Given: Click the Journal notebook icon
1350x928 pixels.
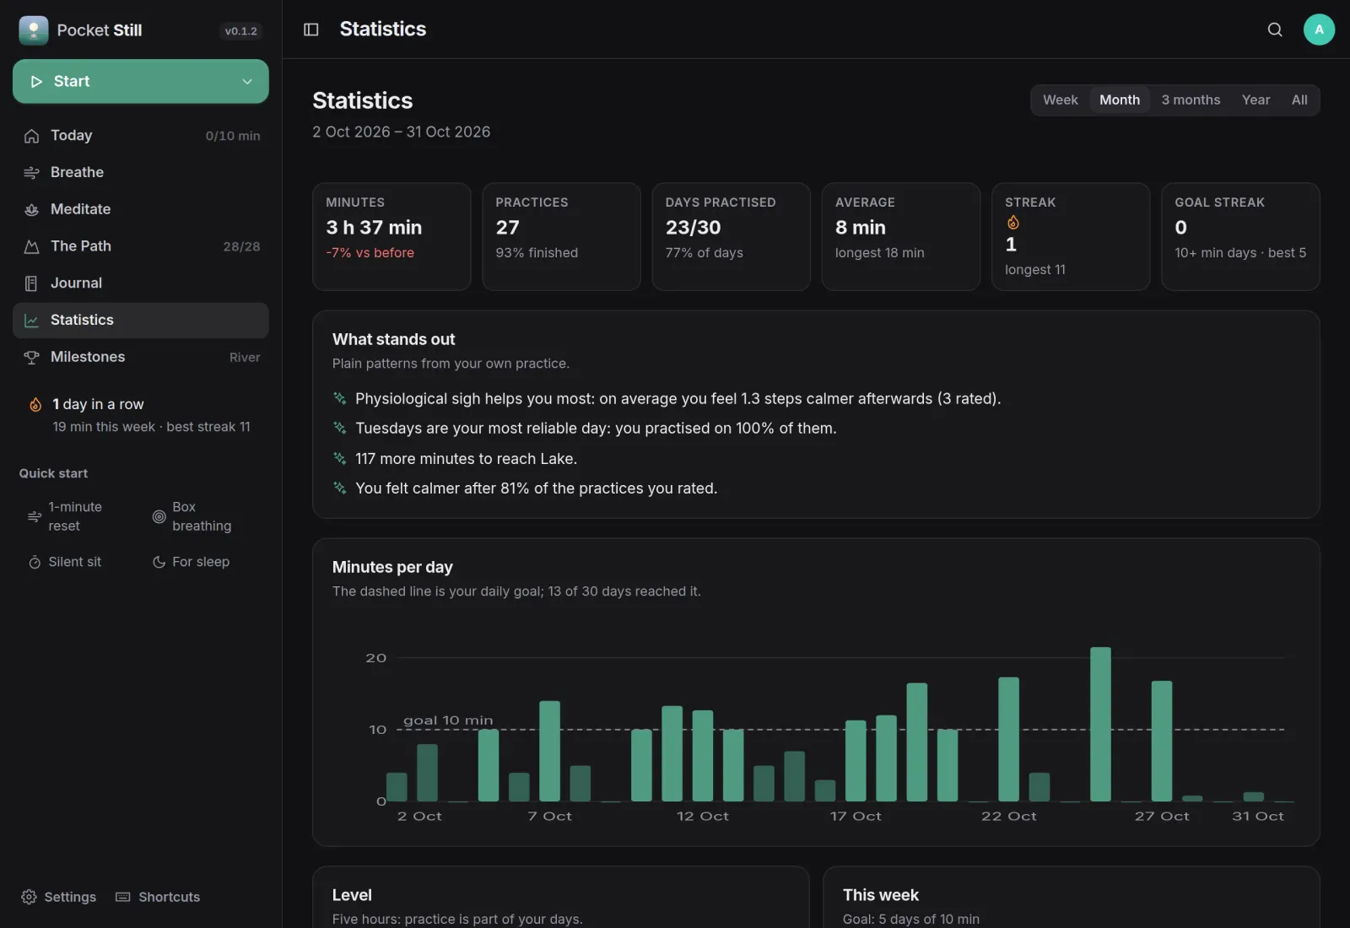Looking at the screenshot, I should point(31,283).
